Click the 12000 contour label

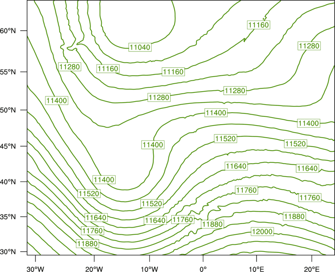(x=262, y=231)
